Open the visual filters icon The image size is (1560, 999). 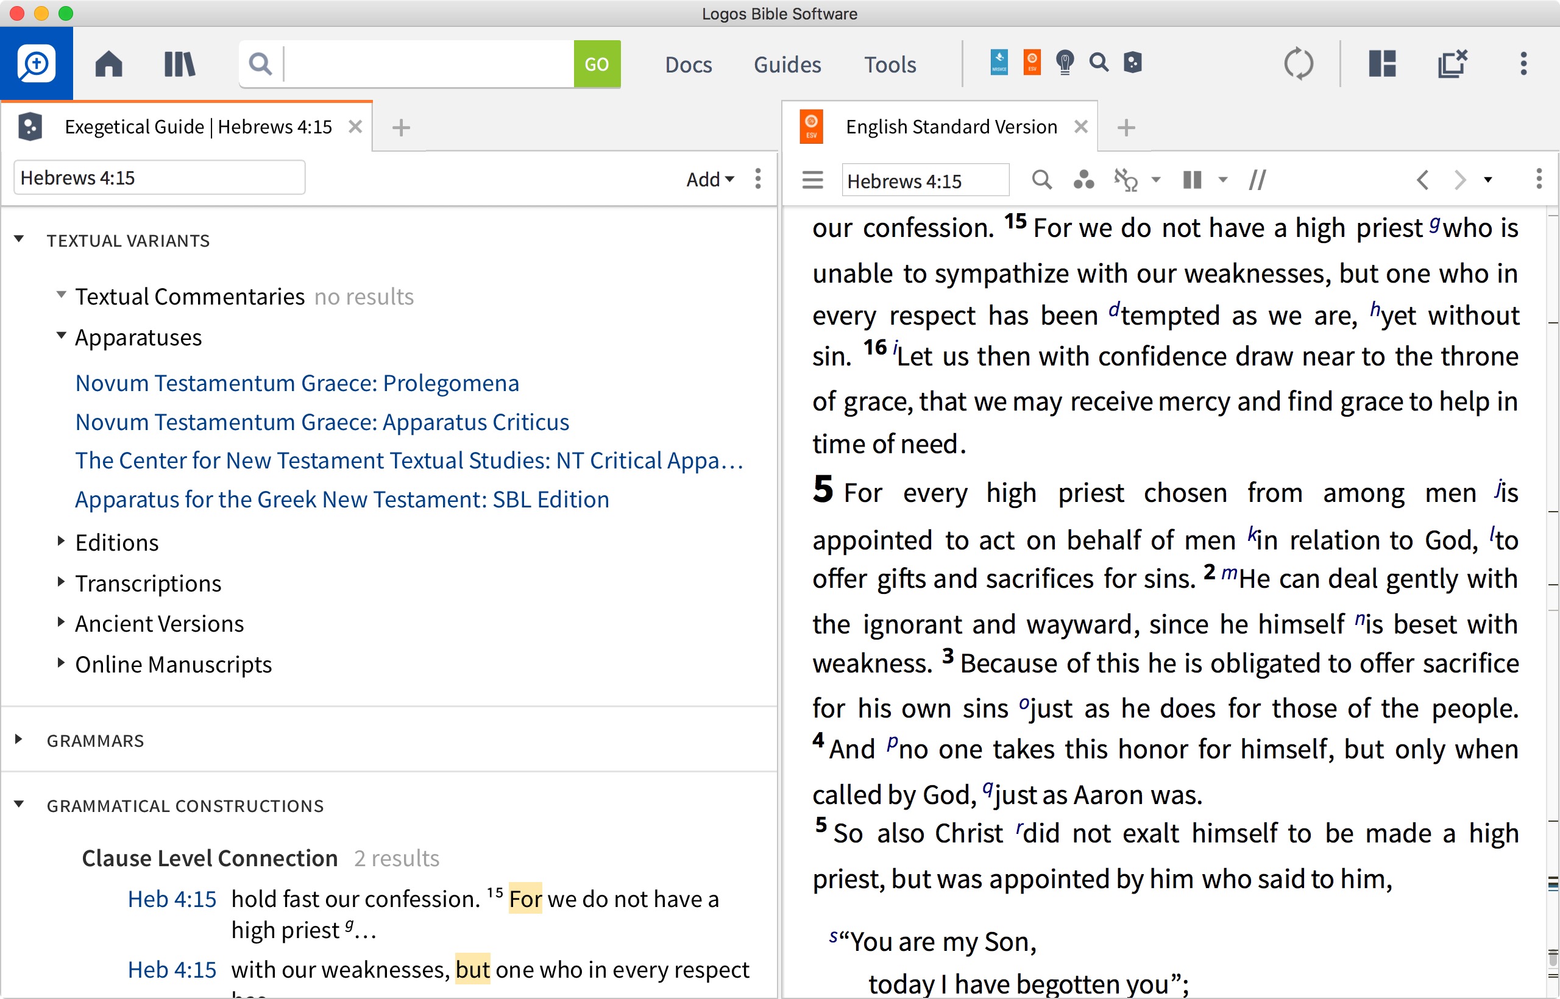pyautogui.click(x=1083, y=180)
